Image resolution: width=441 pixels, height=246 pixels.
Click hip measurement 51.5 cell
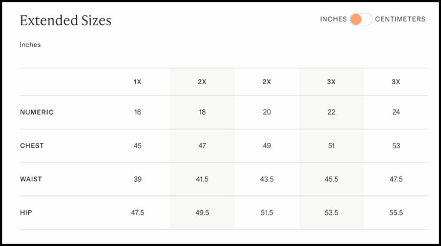click(x=267, y=212)
